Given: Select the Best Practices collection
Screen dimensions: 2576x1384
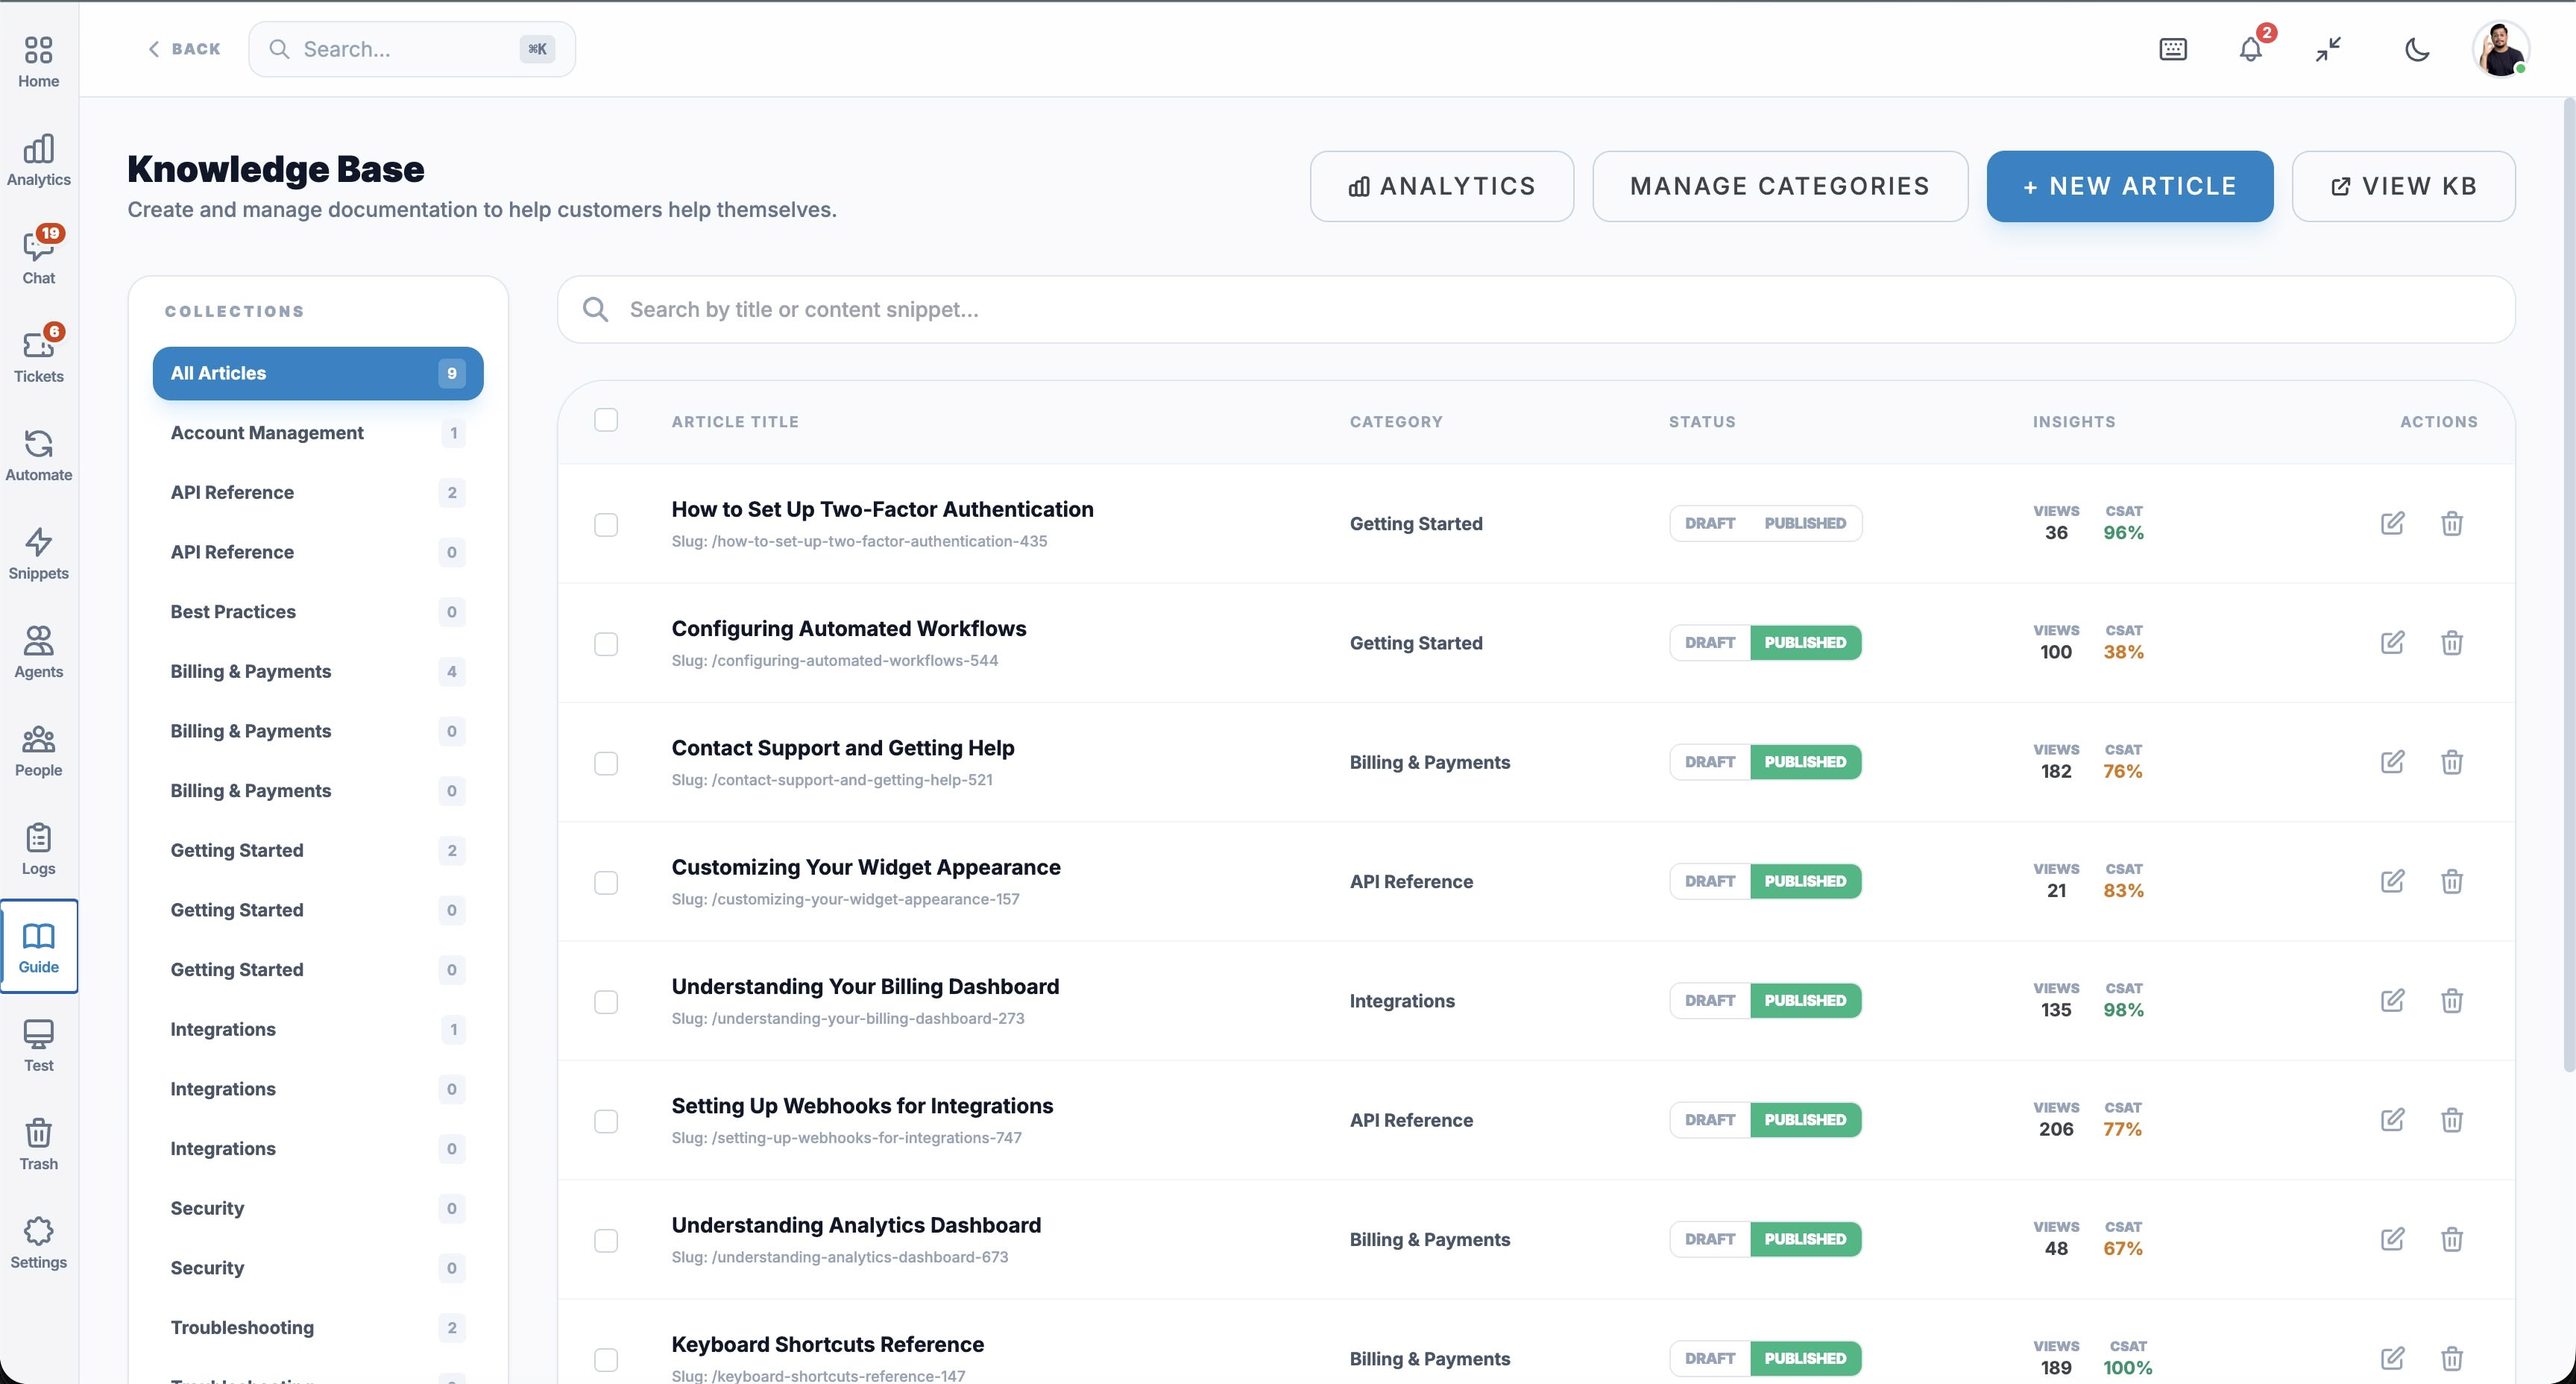Looking at the screenshot, I should (x=318, y=612).
